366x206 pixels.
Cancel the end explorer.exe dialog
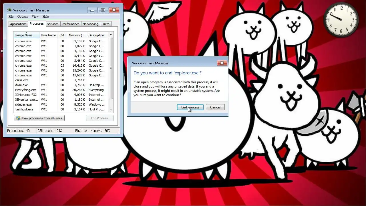coord(215,107)
